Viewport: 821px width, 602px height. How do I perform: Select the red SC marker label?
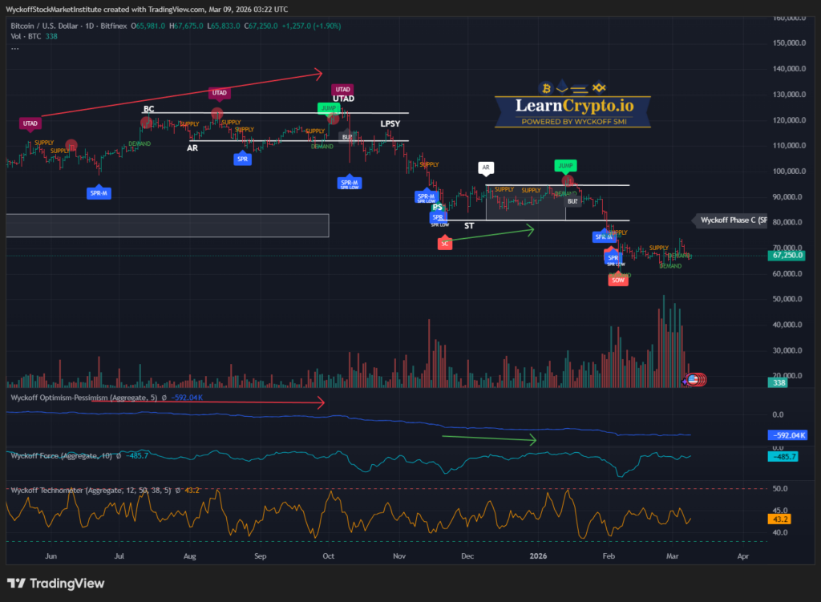tap(444, 244)
